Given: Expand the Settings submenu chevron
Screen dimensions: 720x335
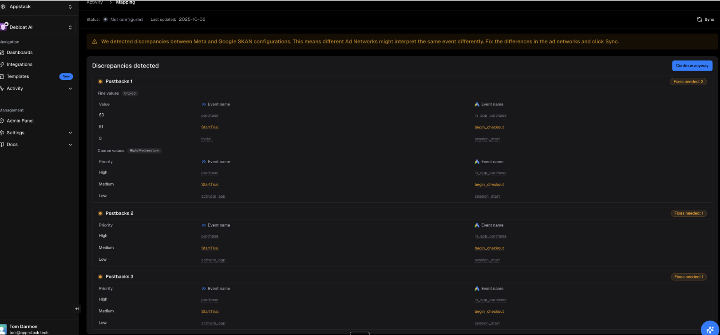Looking at the screenshot, I should tap(70, 133).
